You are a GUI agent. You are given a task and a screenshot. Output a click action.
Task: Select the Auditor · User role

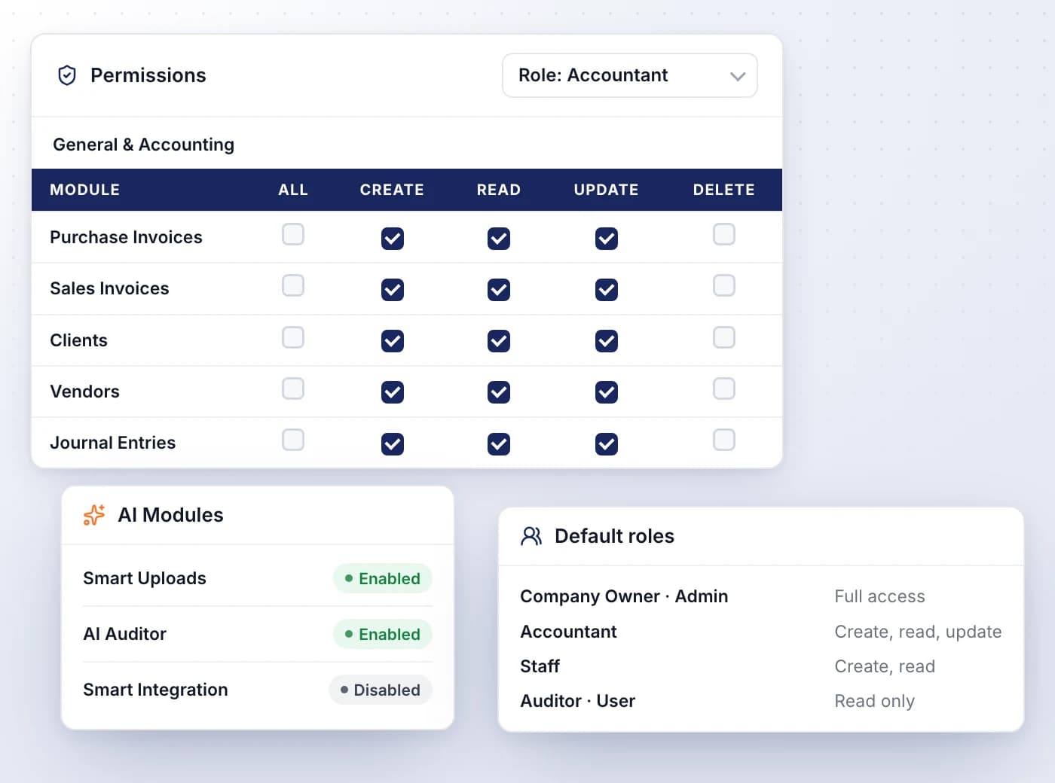tap(578, 701)
